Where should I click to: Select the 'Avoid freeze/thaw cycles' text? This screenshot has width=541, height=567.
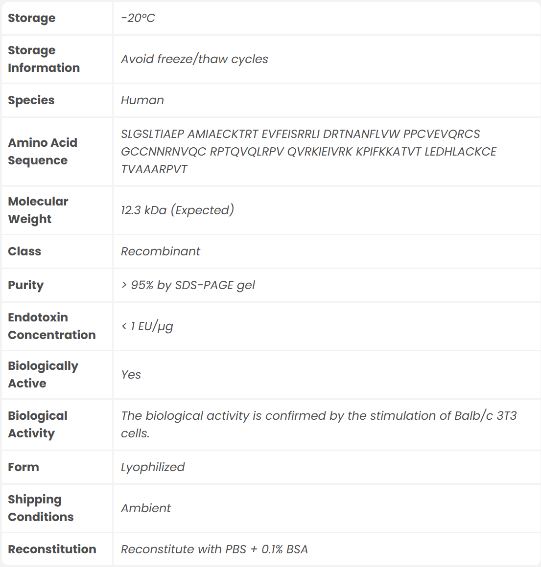pyautogui.click(x=194, y=59)
